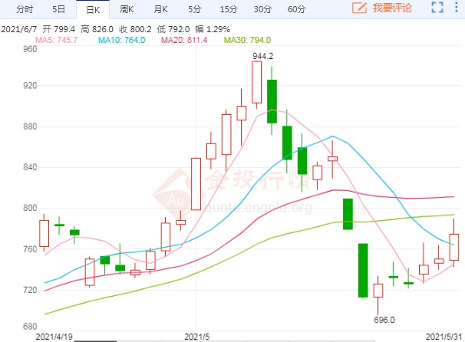Click the 680 y-axis price label
Viewport: 465px width, 342px height.
point(30,327)
